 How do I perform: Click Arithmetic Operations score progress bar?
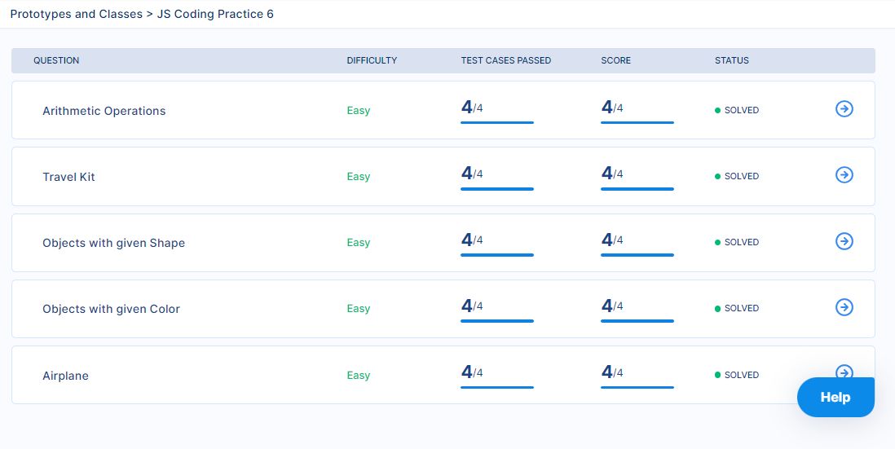point(637,123)
